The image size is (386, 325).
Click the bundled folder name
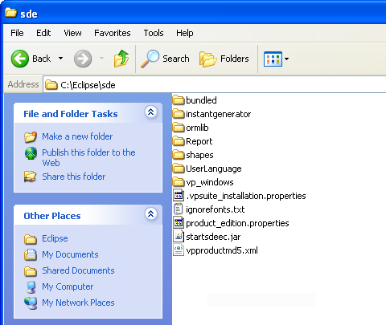point(201,100)
